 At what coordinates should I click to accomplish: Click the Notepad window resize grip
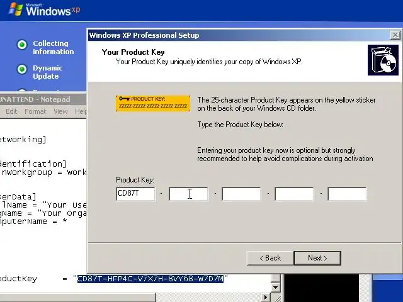[276, 298]
